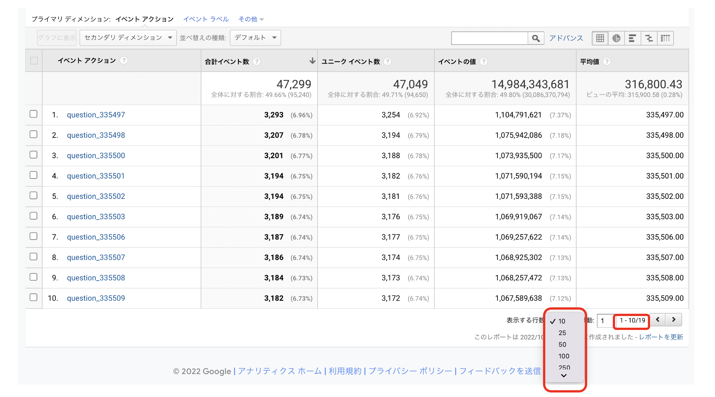Switch primary dimension to イベント ラベル
This screenshot has width=715, height=397.
[206, 19]
